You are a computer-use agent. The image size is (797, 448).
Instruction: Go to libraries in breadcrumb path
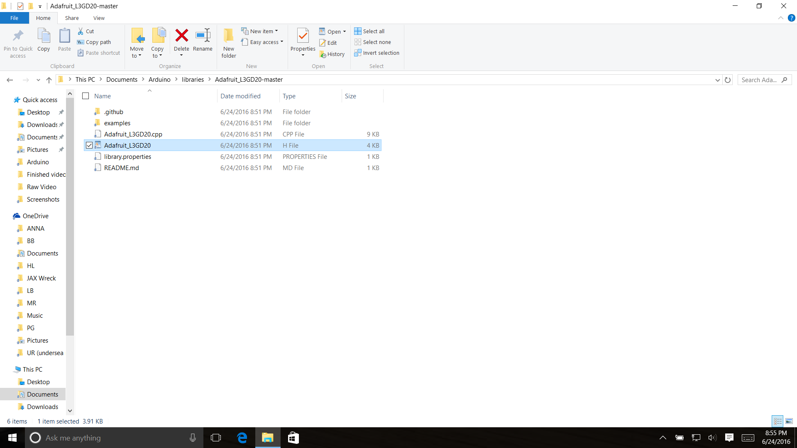pos(193,80)
